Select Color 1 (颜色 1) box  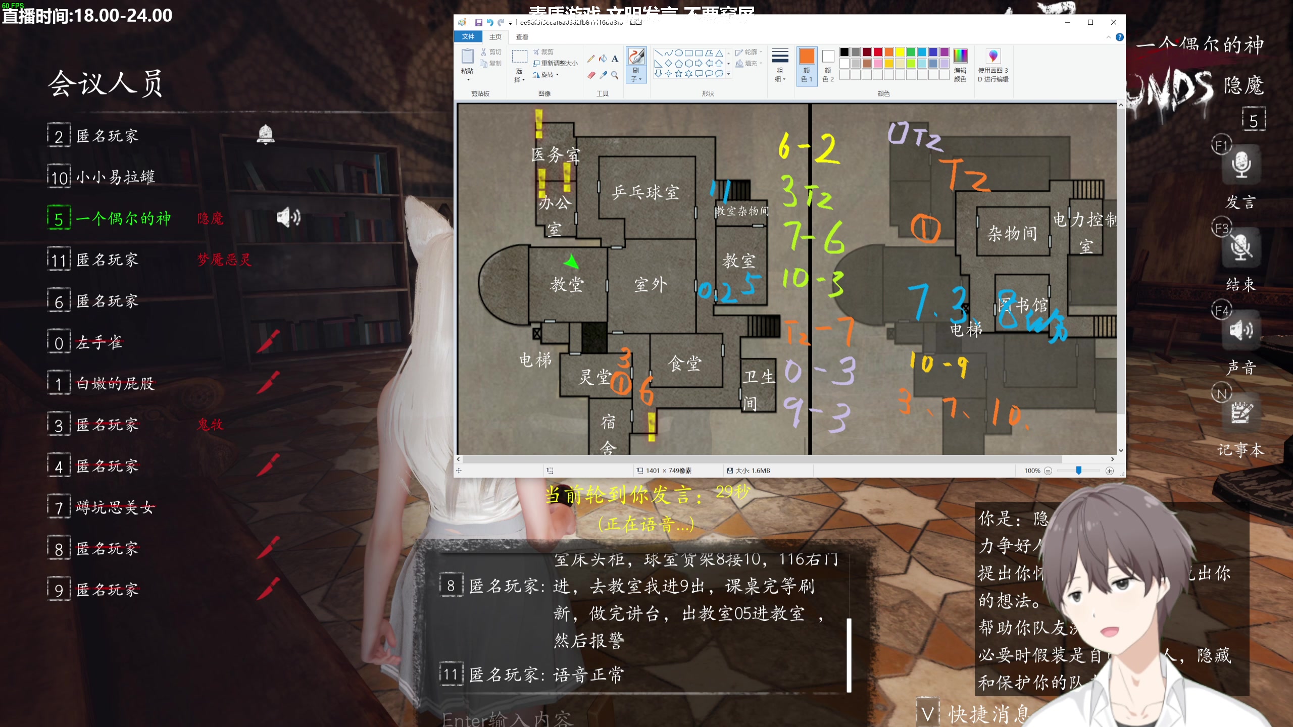point(807,66)
